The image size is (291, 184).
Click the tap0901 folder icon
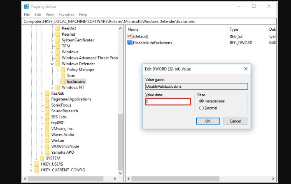[x=47, y=123]
